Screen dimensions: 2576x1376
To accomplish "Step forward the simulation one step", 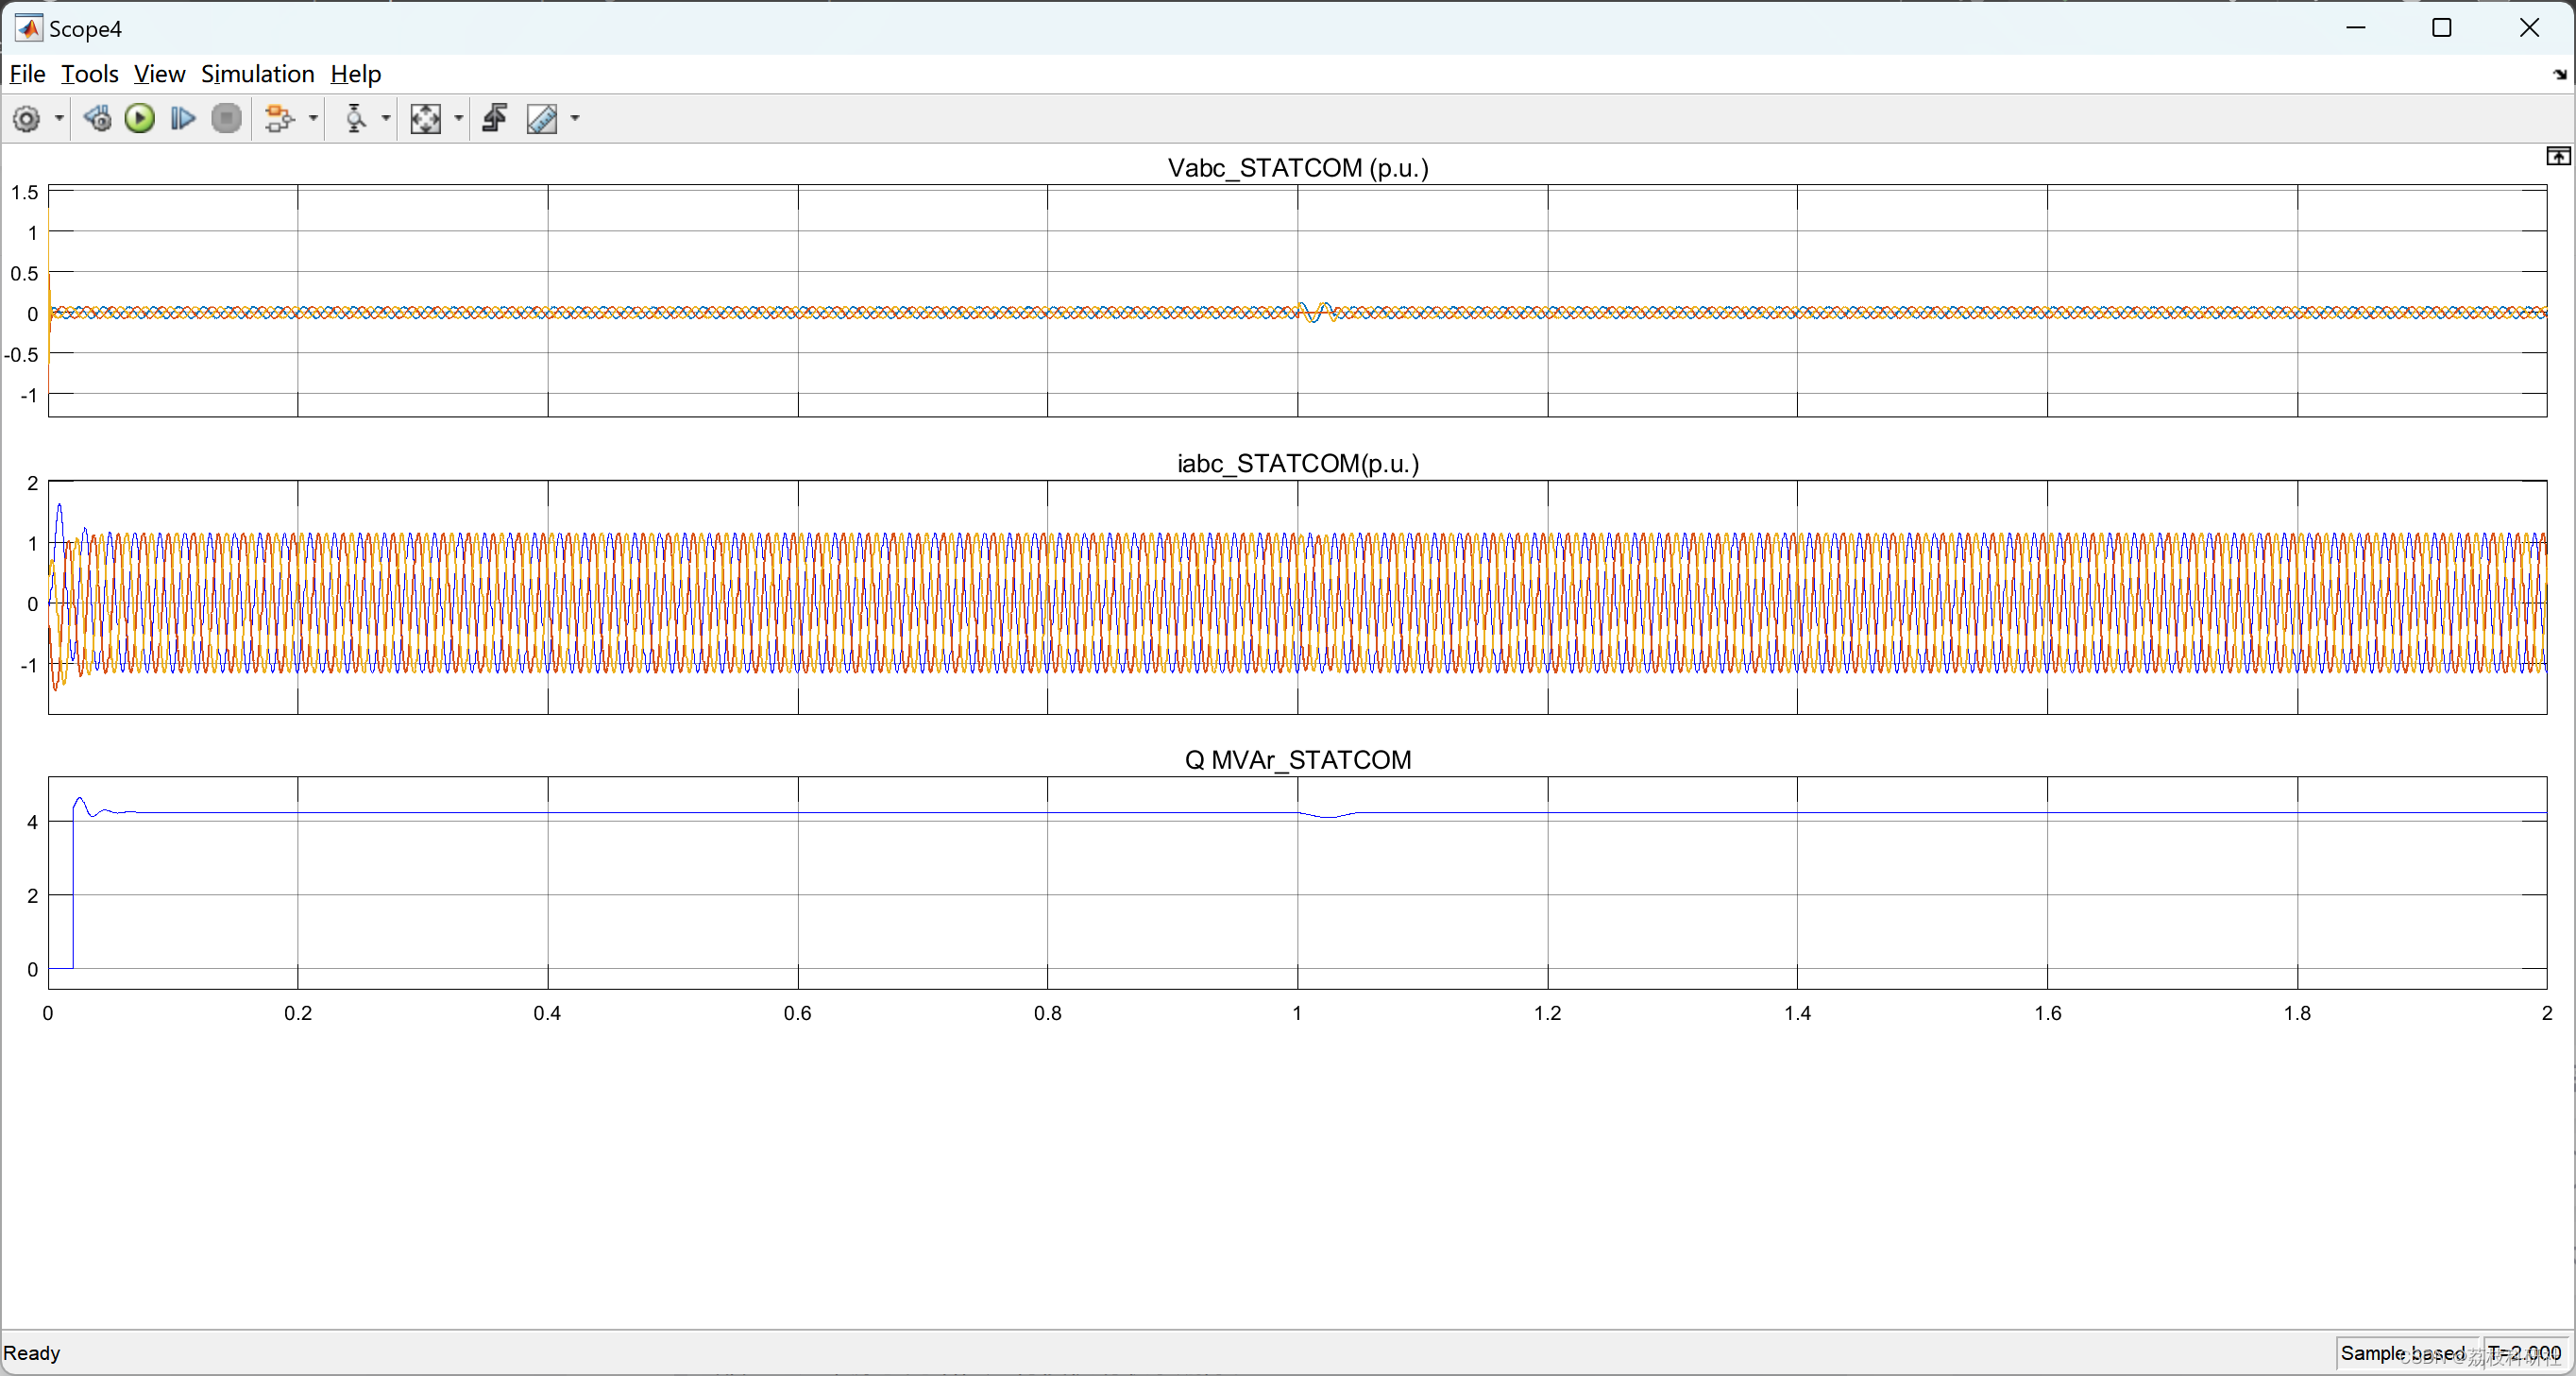I will (x=183, y=119).
